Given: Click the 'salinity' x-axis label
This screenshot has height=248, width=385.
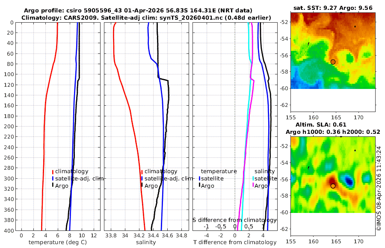Looking at the screenshot, I should [146, 242].
